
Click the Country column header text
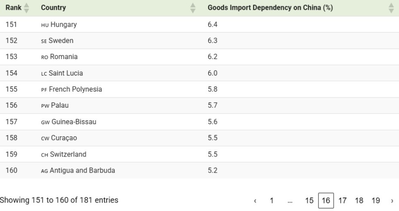click(54, 8)
